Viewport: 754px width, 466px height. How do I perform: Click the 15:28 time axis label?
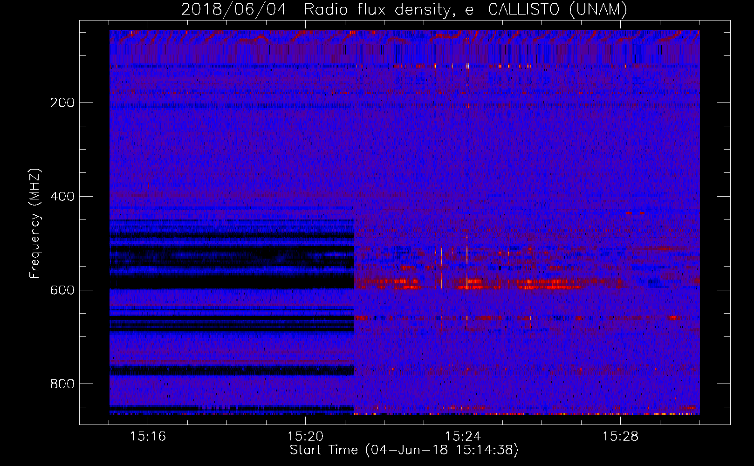click(x=620, y=437)
